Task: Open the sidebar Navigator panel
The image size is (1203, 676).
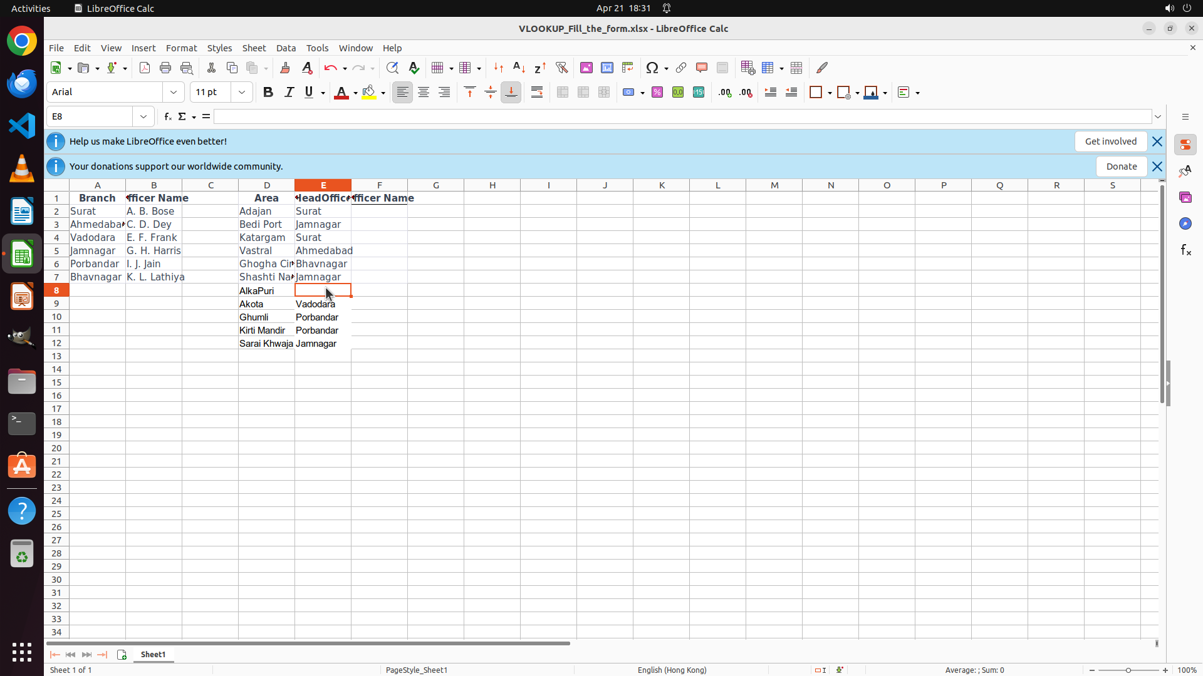Action: (1185, 223)
